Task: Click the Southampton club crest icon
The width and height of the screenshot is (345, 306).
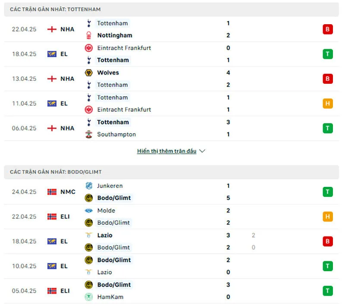Action: click(x=89, y=134)
